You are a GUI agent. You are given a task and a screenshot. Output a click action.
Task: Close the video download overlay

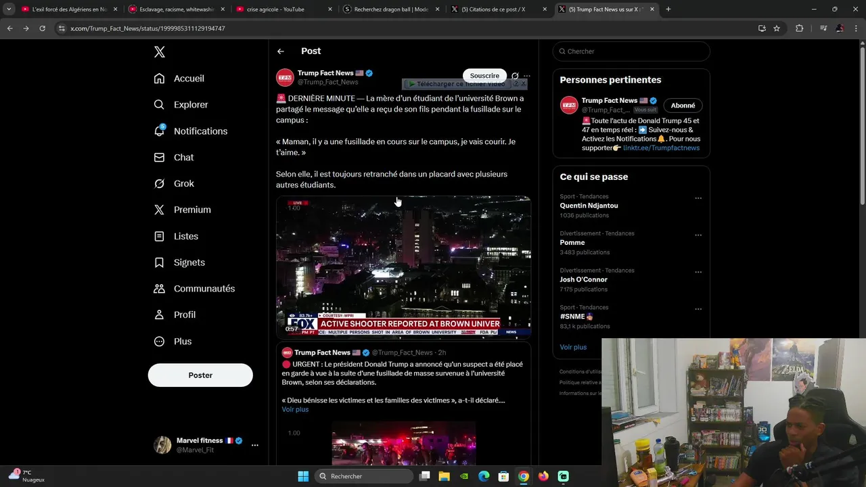pyautogui.click(x=523, y=84)
